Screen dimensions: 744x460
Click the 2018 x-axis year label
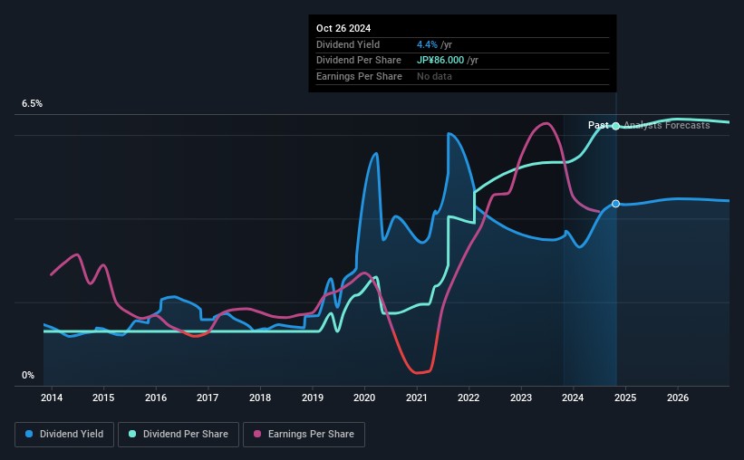click(x=260, y=398)
